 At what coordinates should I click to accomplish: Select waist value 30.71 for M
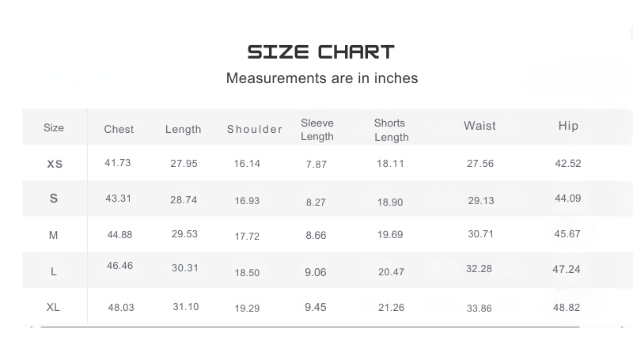[x=480, y=234]
